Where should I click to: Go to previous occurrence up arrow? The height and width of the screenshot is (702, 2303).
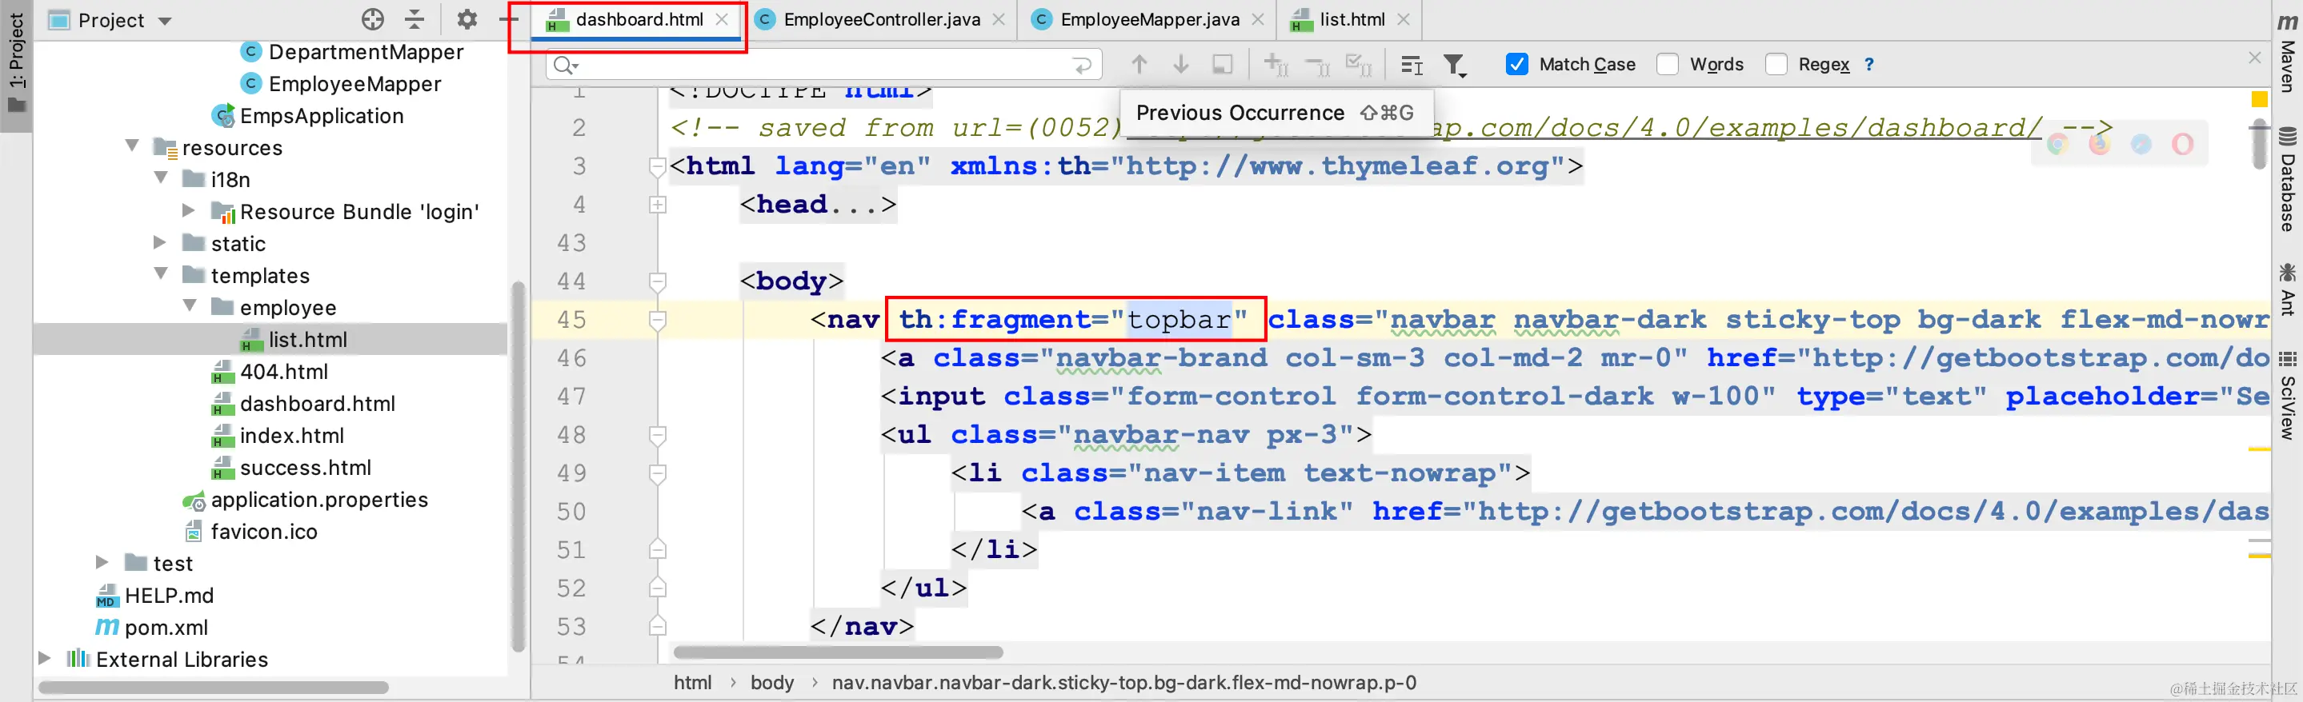[x=1139, y=64]
